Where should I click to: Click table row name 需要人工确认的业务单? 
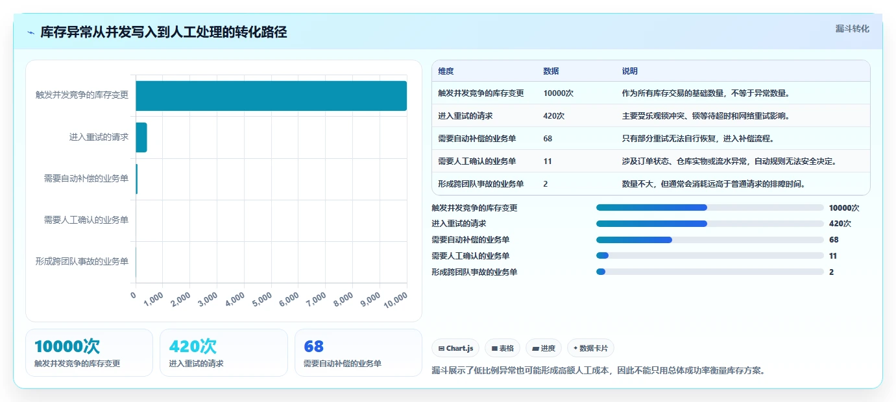pos(477,161)
